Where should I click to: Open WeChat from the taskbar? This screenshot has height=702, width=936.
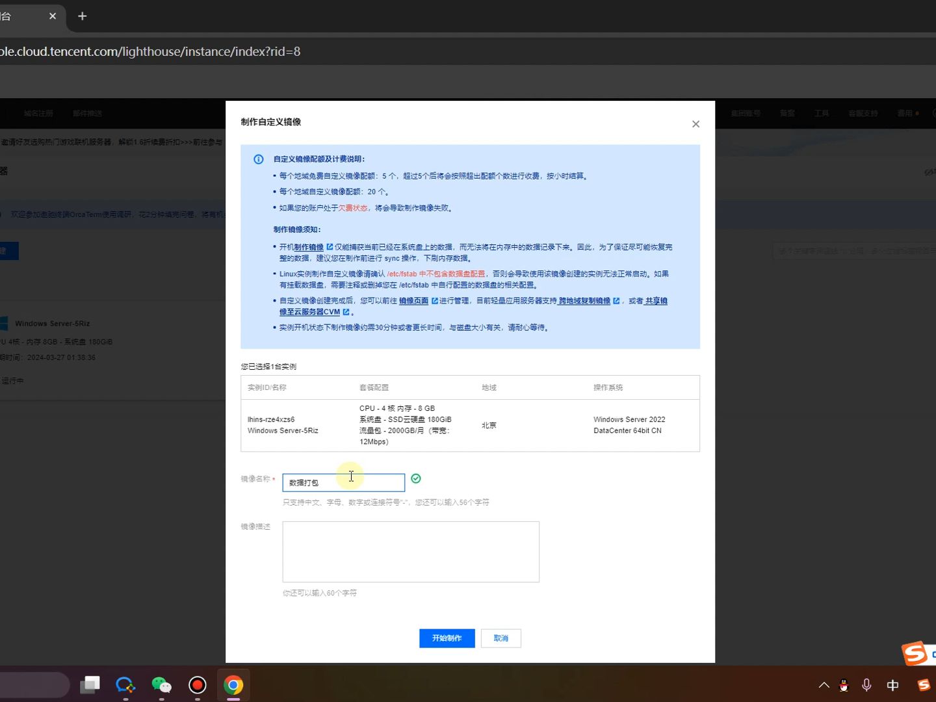click(161, 685)
